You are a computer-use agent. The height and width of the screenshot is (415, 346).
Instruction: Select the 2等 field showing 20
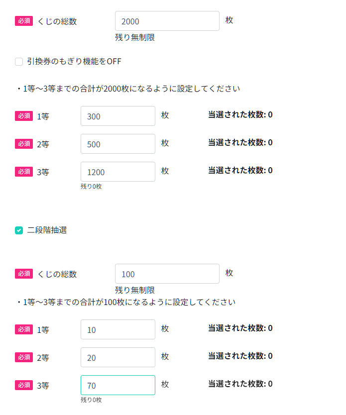tap(118, 357)
